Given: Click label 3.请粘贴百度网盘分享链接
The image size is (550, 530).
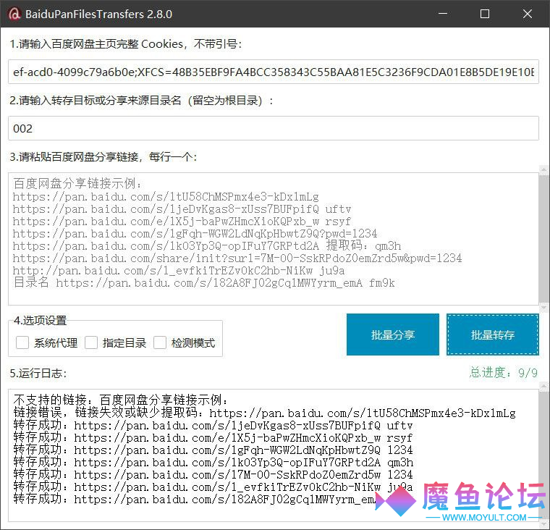Looking at the screenshot, I should click(x=103, y=157).
